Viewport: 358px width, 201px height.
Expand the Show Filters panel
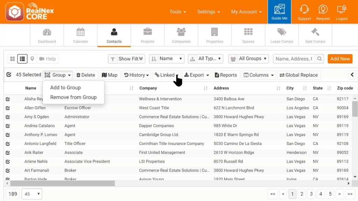pyautogui.click(x=127, y=59)
